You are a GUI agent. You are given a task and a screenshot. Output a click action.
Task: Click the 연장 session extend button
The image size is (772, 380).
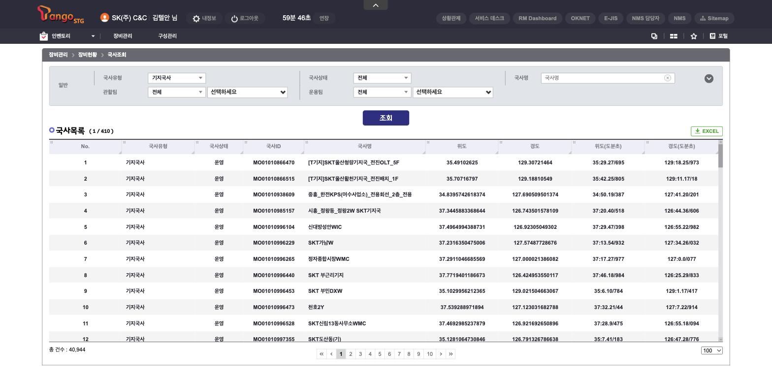(324, 18)
